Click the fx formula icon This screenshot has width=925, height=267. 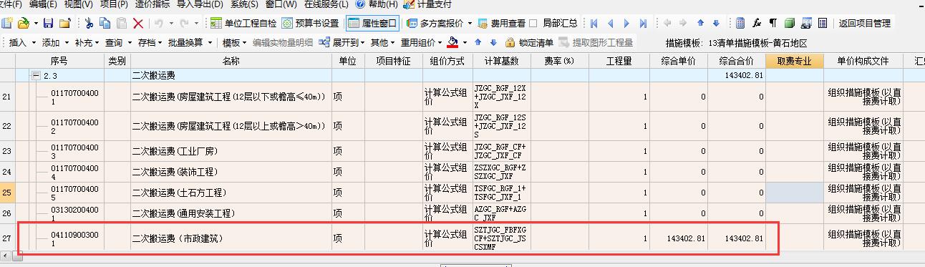coord(756,24)
